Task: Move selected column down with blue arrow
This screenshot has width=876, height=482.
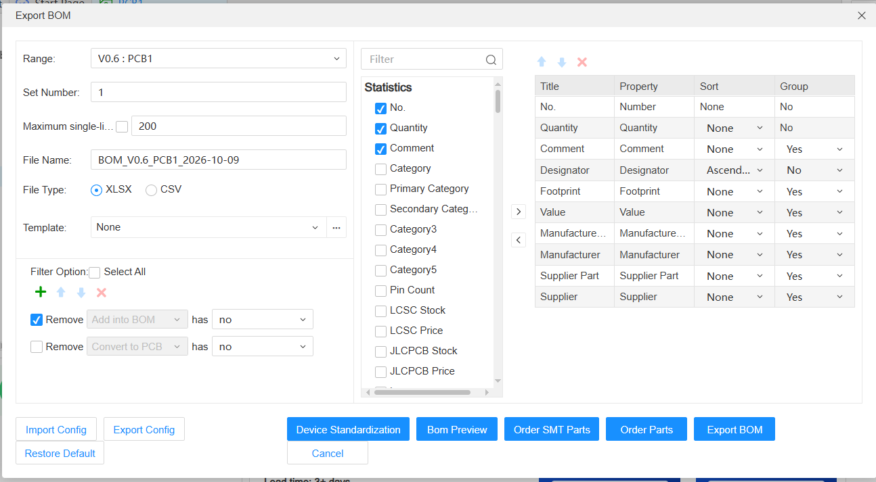Action: click(562, 62)
